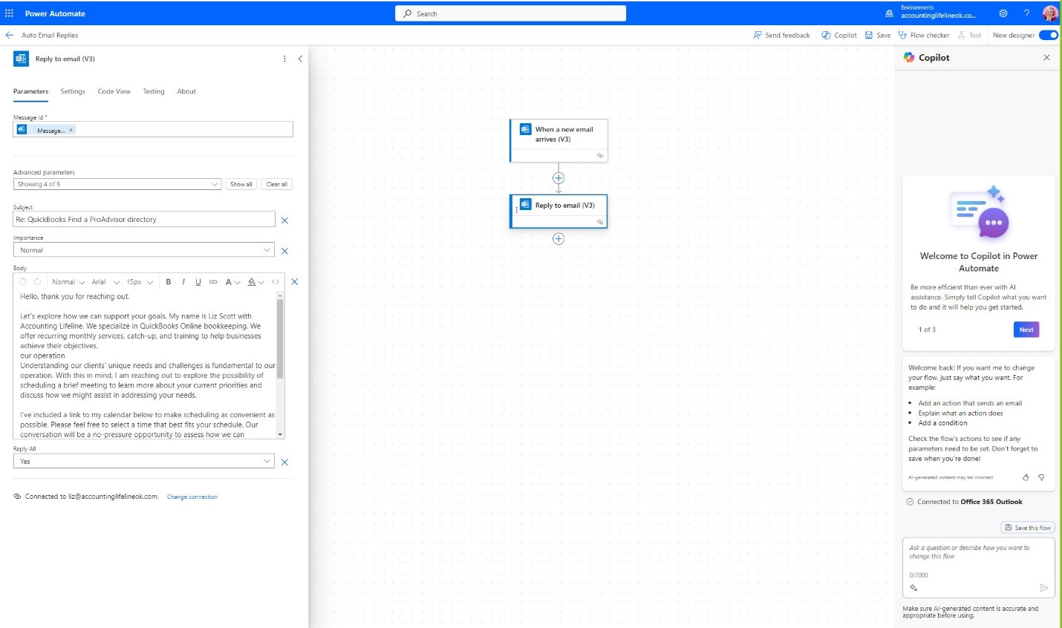Toggle off the New designer switch
The image size is (1062, 628).
coord(1047,35)
